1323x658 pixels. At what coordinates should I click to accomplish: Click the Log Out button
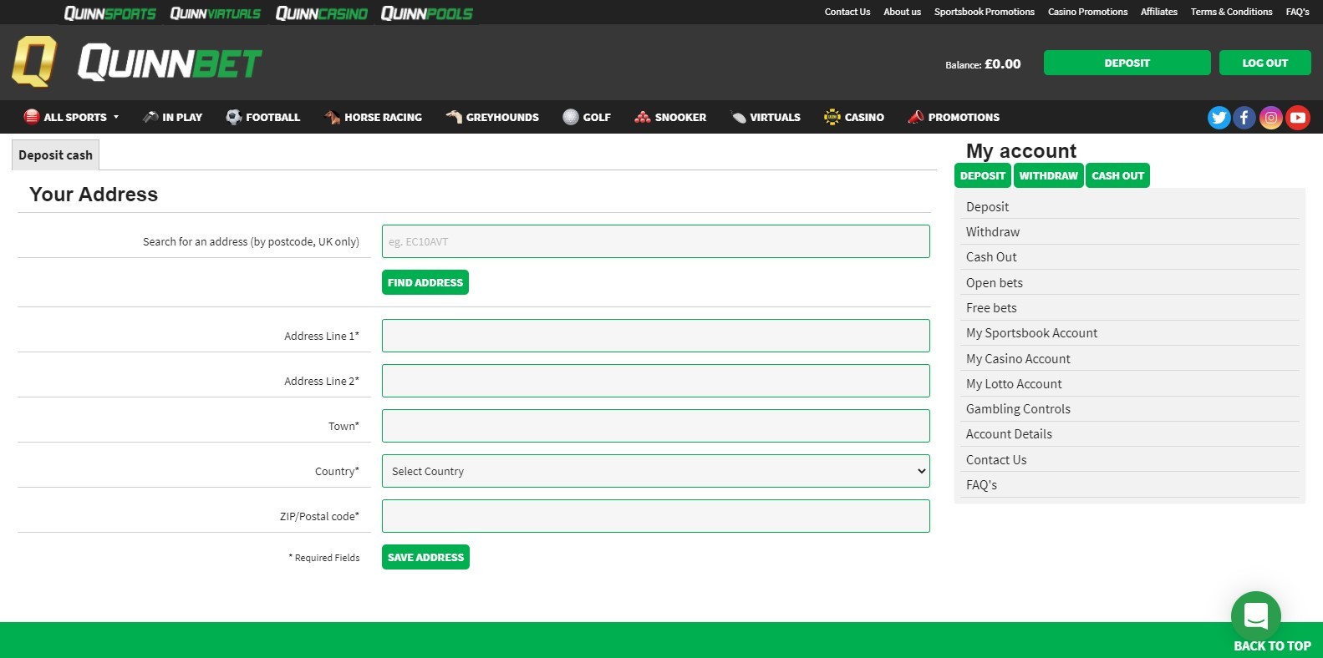point(1264,63)
